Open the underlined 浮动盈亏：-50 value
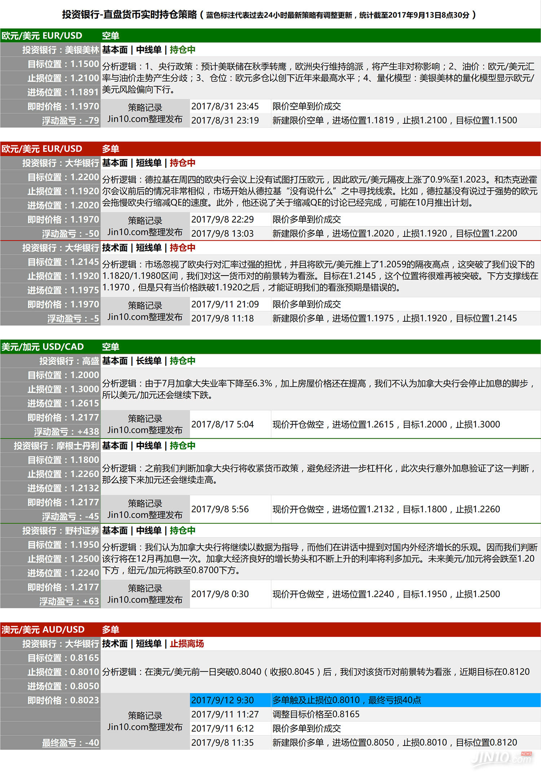 70,233
